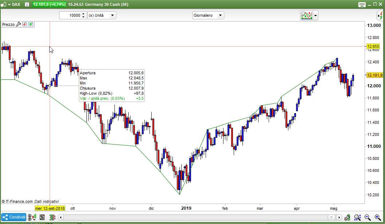This screenshot has width=385, height=224.
Task: Zoom out the chart with minus magnifier
Action: tap(367, 217)
